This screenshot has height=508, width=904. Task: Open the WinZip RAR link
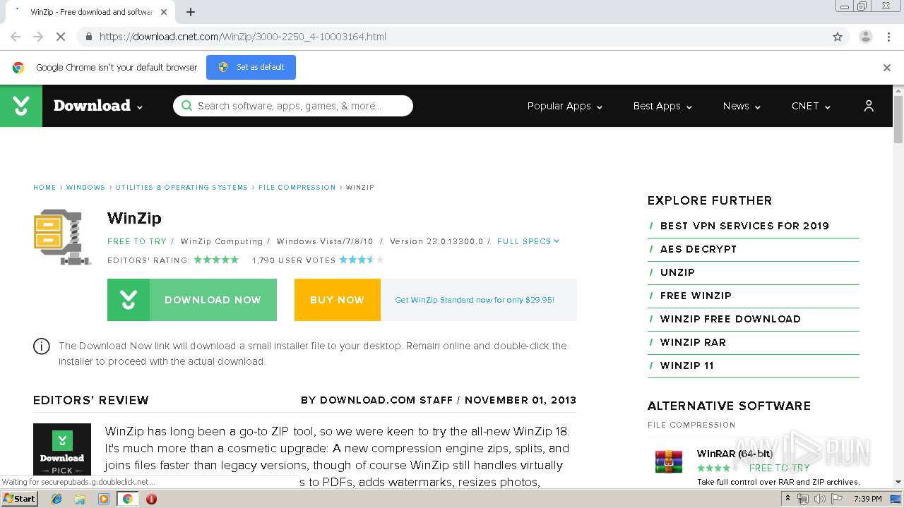[693, 342]
